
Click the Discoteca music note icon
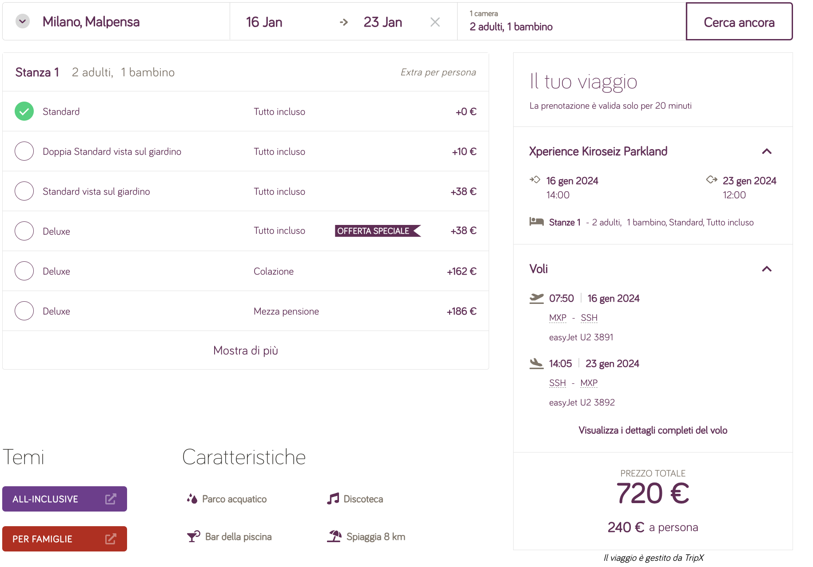coord(333,499)
